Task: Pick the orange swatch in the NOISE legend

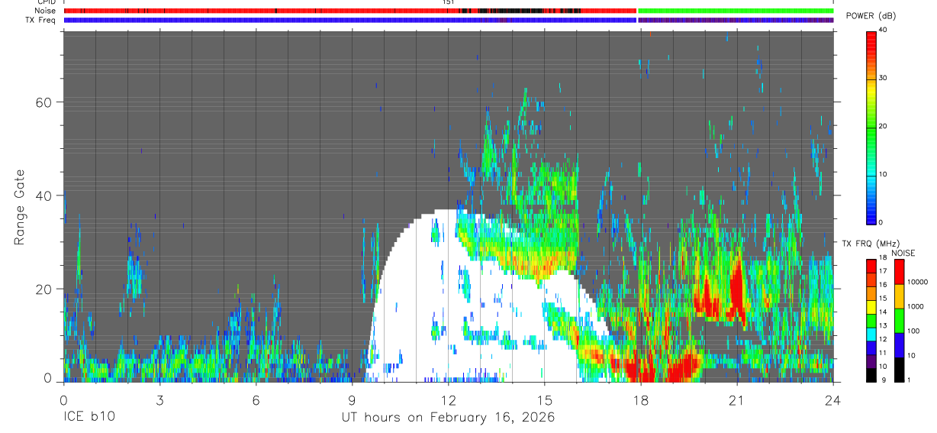Action: pyautogui.click(x=899, y=296)
